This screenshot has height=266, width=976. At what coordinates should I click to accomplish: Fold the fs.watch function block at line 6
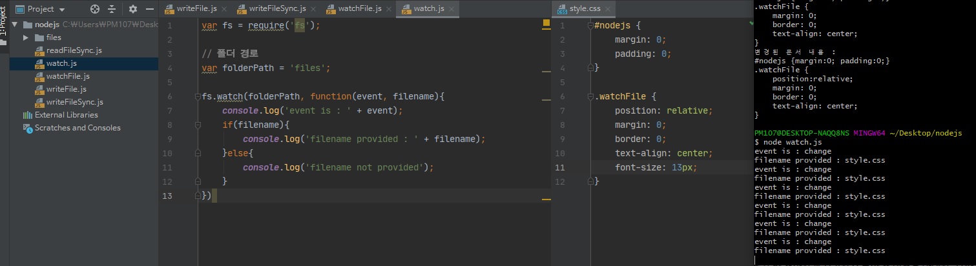coord(198,97)
